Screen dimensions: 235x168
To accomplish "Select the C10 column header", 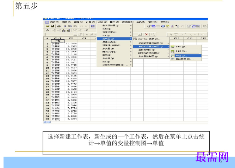I will (177, 38).
